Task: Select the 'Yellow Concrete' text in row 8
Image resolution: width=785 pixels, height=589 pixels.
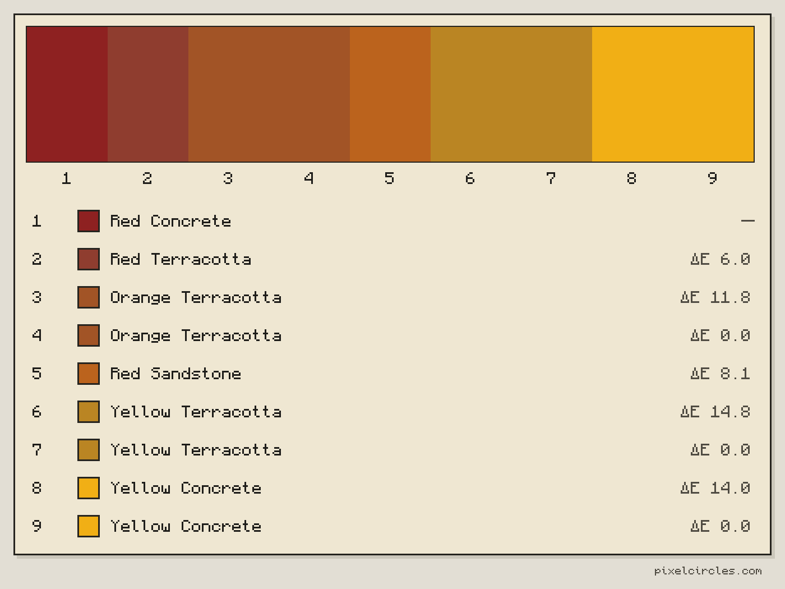Action: point(186,488)
